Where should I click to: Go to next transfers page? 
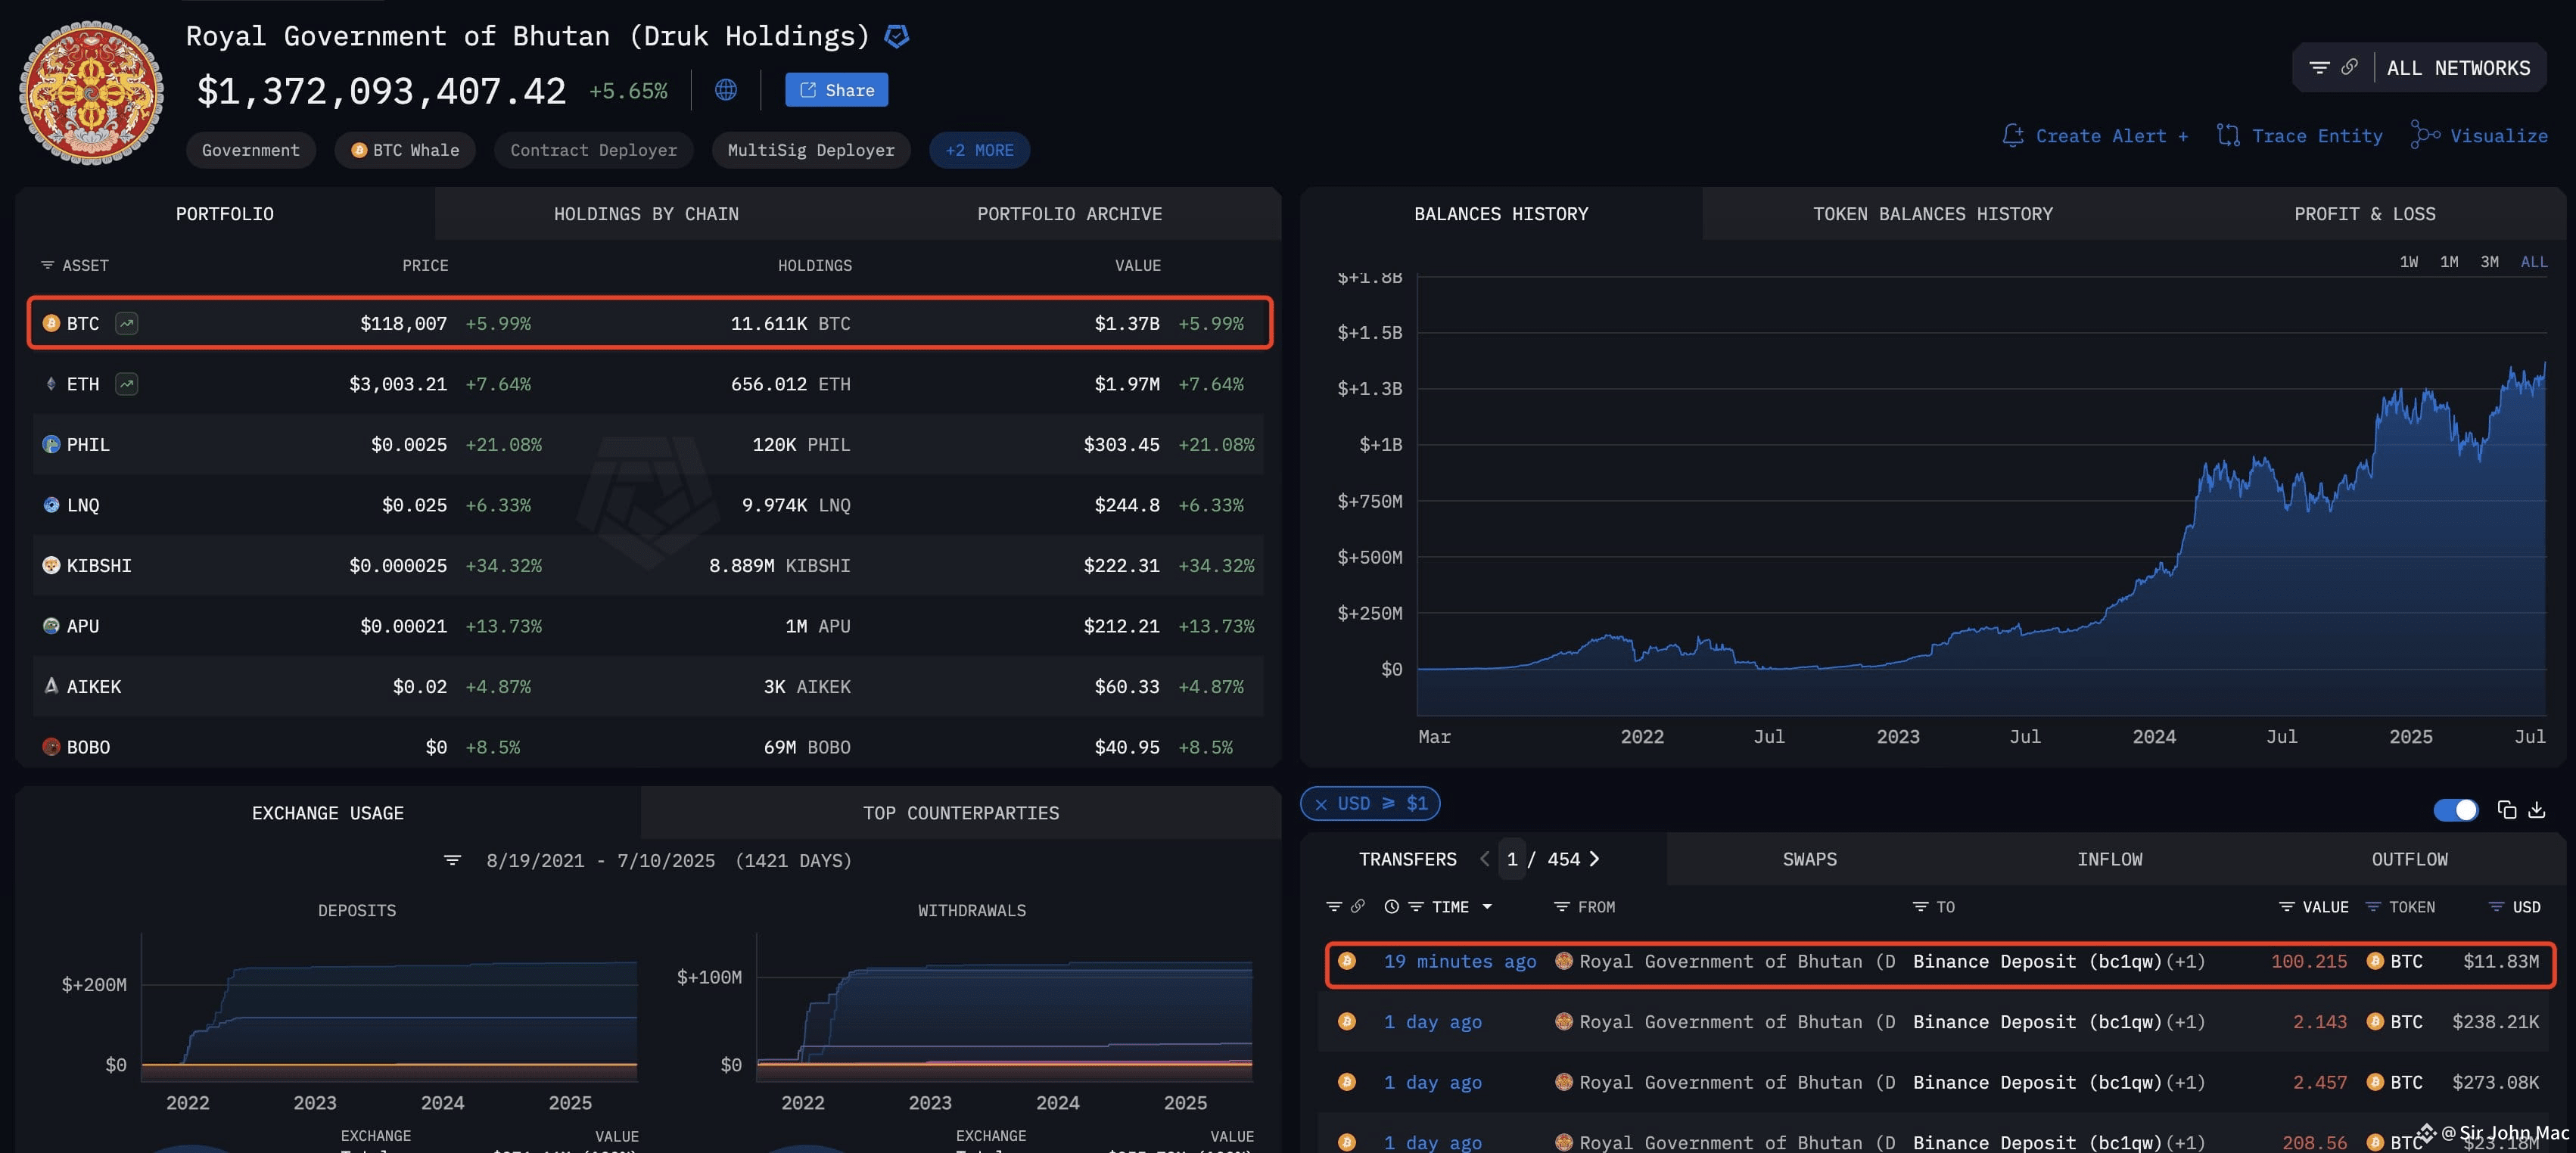[x=1594, y=859]
